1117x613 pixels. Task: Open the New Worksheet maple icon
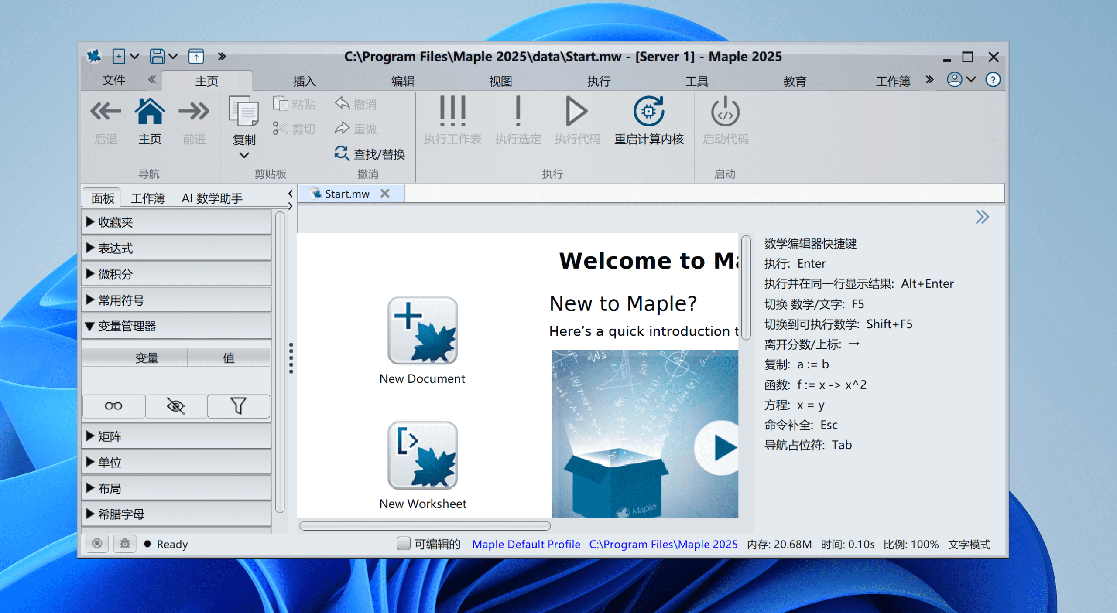[x=422, y=455]
